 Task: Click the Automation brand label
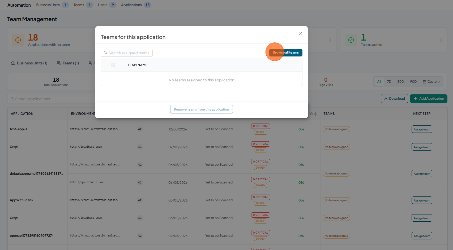click(19, 5)
